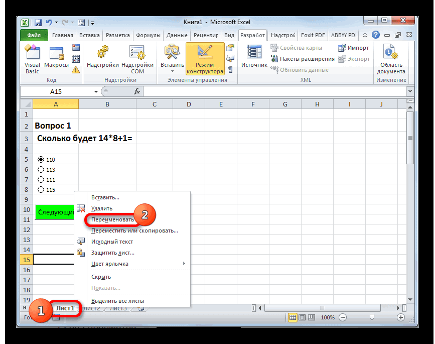Switch to Page Break Preview in status bar
This screenshot has height=344, width=435.
(x=312, y=317)
